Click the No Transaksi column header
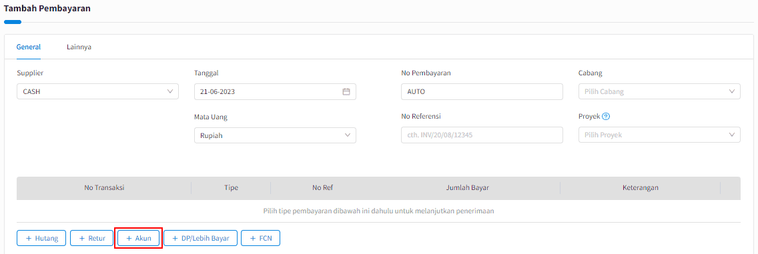Viewport: 758px width, 254px height. 104,188
